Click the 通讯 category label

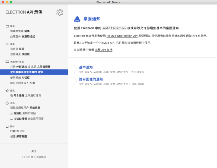(12, 90)
